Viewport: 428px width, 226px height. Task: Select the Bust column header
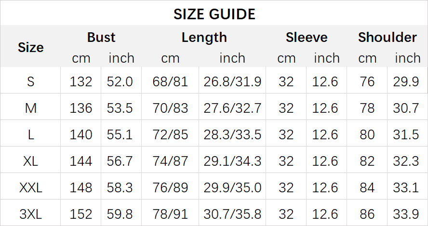point(101,38)
